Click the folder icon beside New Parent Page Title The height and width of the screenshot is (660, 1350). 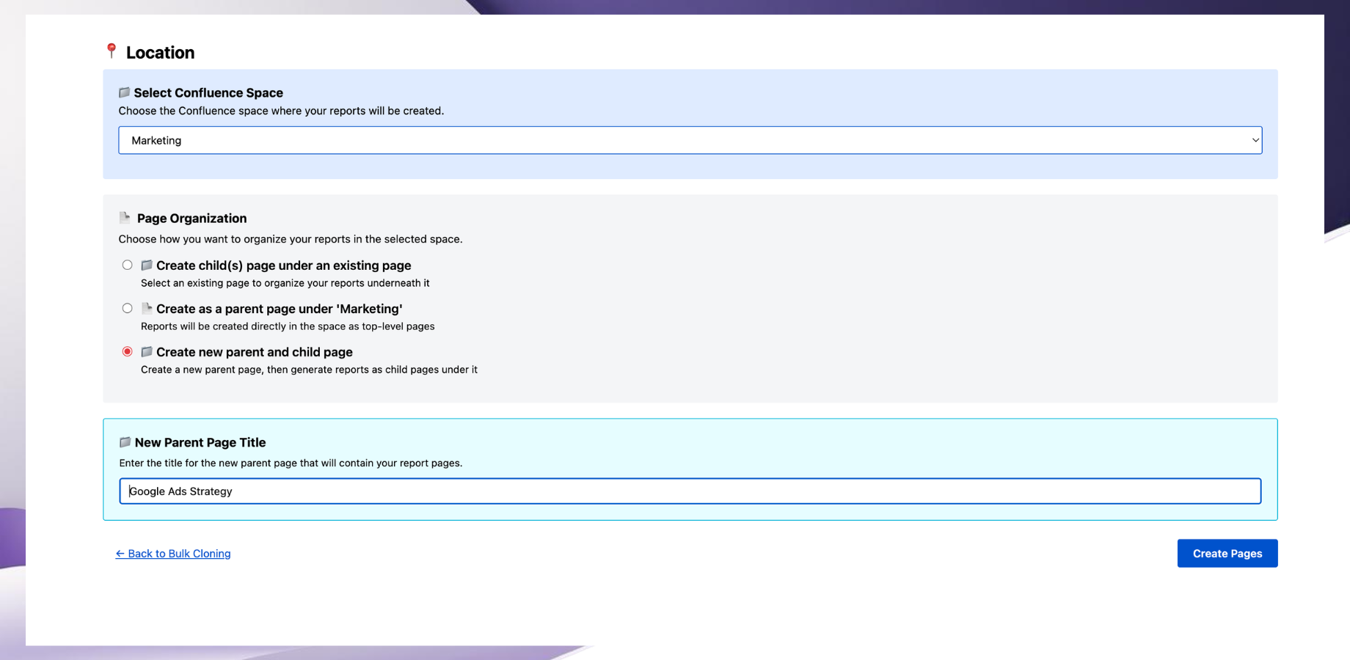click(x=125, y=442)
